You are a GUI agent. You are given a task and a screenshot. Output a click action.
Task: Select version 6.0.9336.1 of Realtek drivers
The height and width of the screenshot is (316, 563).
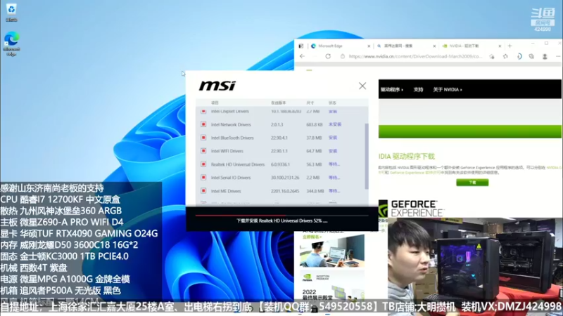tap(280, 164)
